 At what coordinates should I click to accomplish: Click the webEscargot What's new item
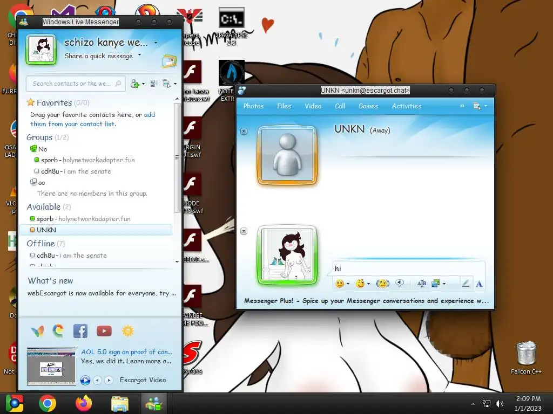102,293
